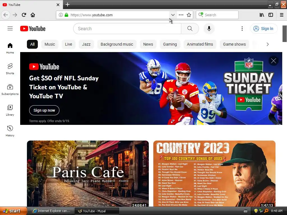The image size is (287, 215).
Task: Click the YouTube search field
Action: (127, 29)
